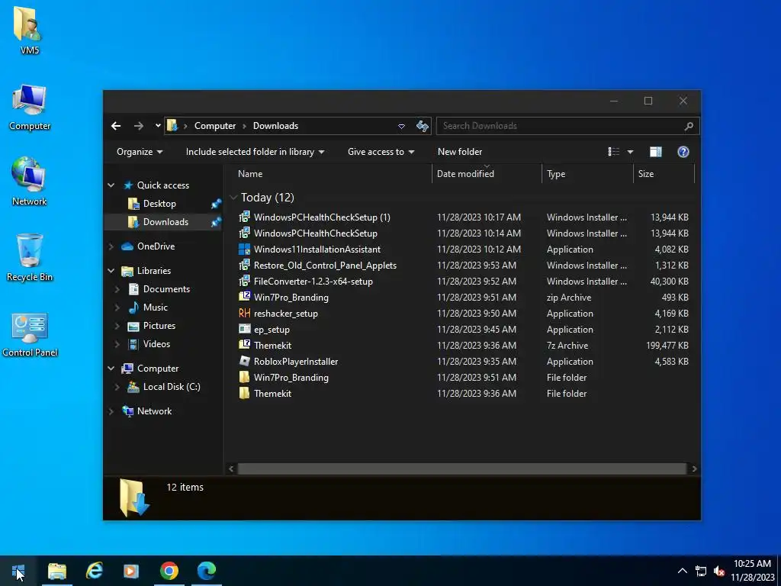
Task: Expand the Documents library node
Action: click(x=117, y=289)
